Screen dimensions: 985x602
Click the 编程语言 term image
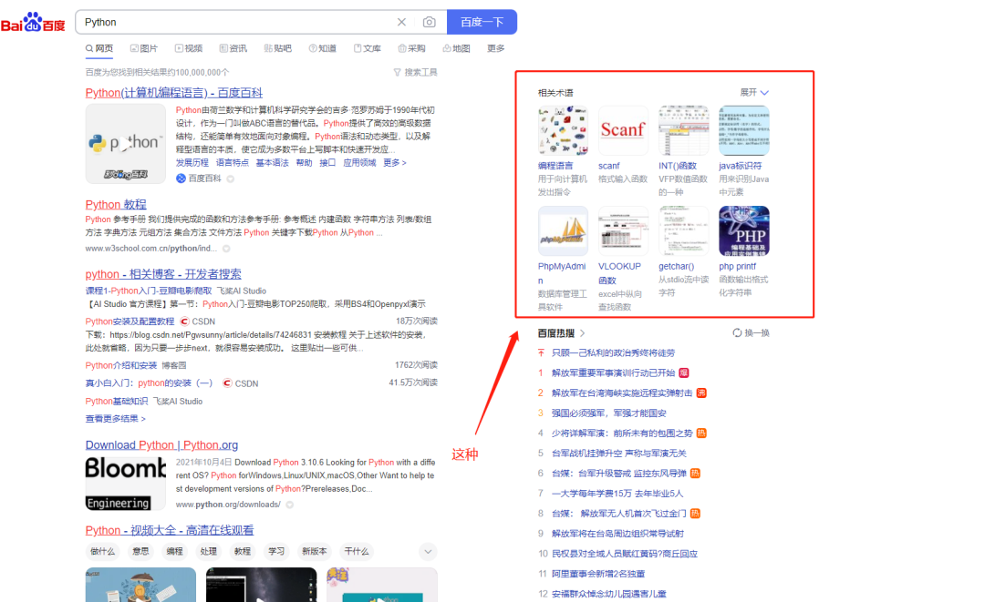pos(563,130)
